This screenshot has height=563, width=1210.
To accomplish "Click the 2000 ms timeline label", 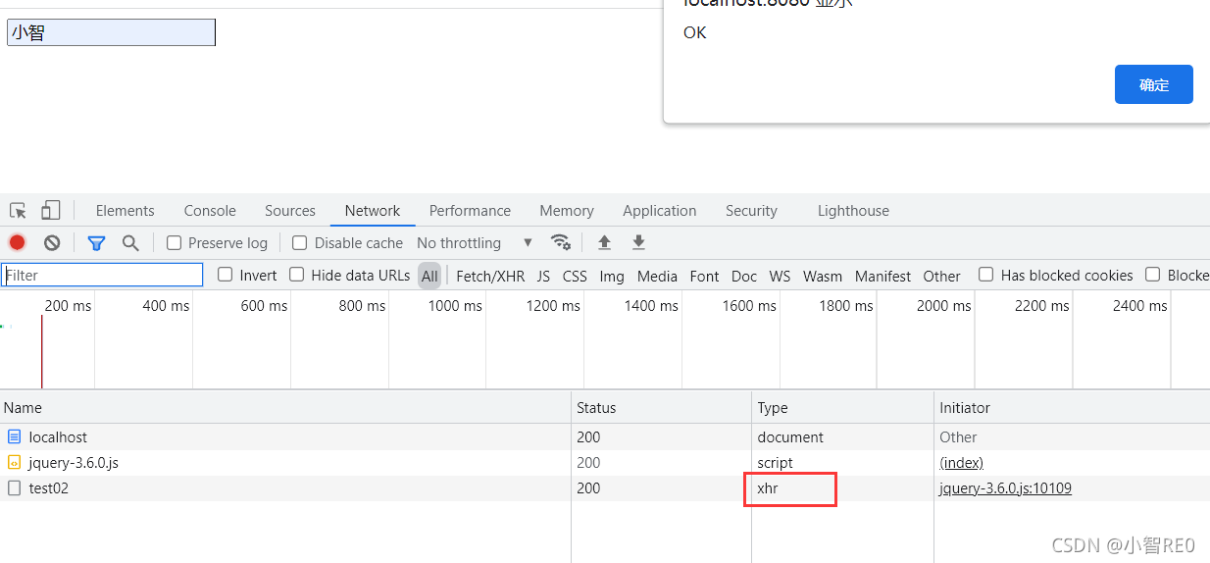I will pyautogui.click(x=943, y=306).
